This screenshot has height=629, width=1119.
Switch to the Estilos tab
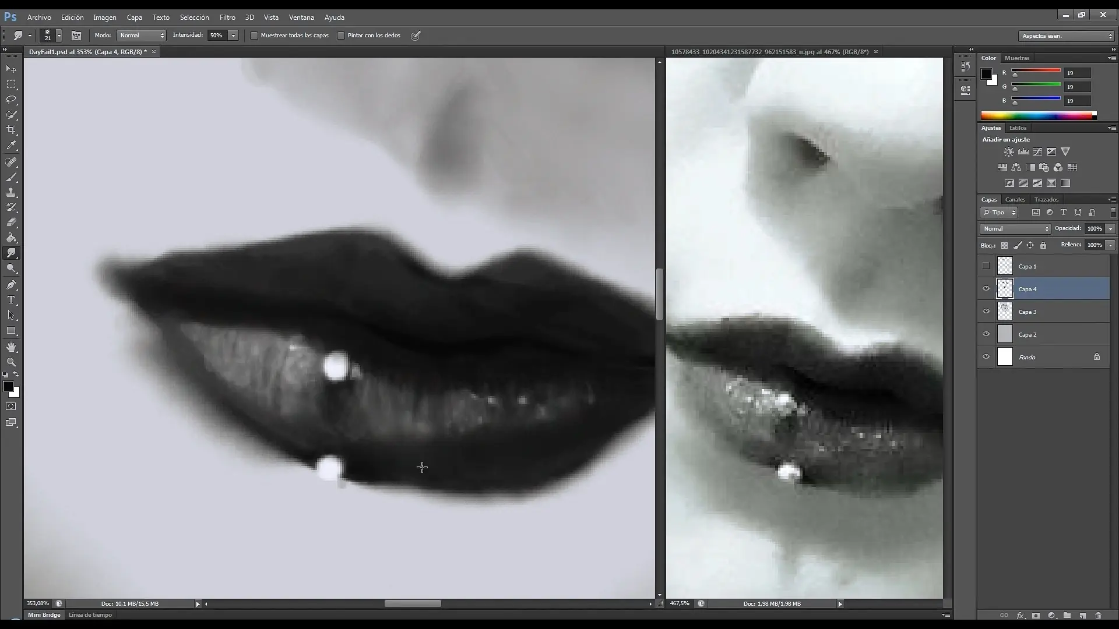1018,128
